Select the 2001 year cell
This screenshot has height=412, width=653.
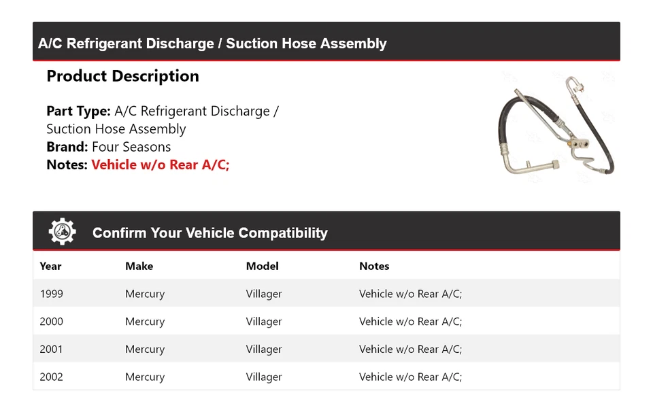pyautogui.click(x=51, y=349)
